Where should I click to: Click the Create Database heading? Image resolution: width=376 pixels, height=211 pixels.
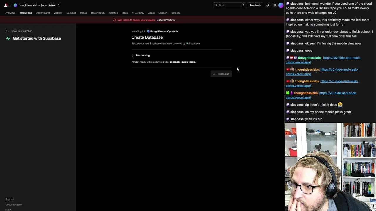147,37
